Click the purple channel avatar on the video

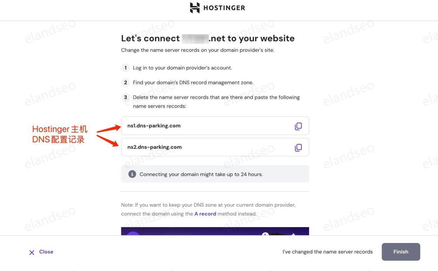[x=133, y=233]
